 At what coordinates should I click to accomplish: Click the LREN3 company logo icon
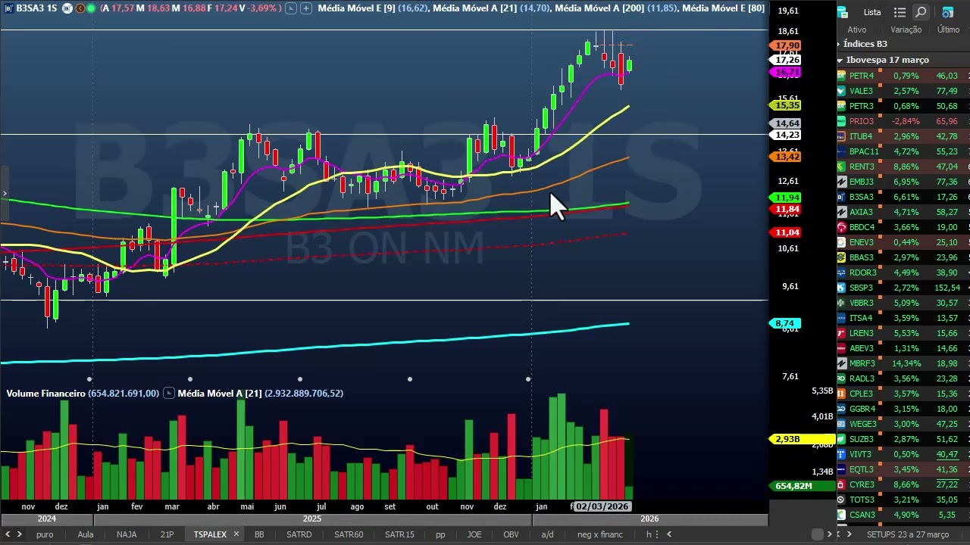(841, 333)
